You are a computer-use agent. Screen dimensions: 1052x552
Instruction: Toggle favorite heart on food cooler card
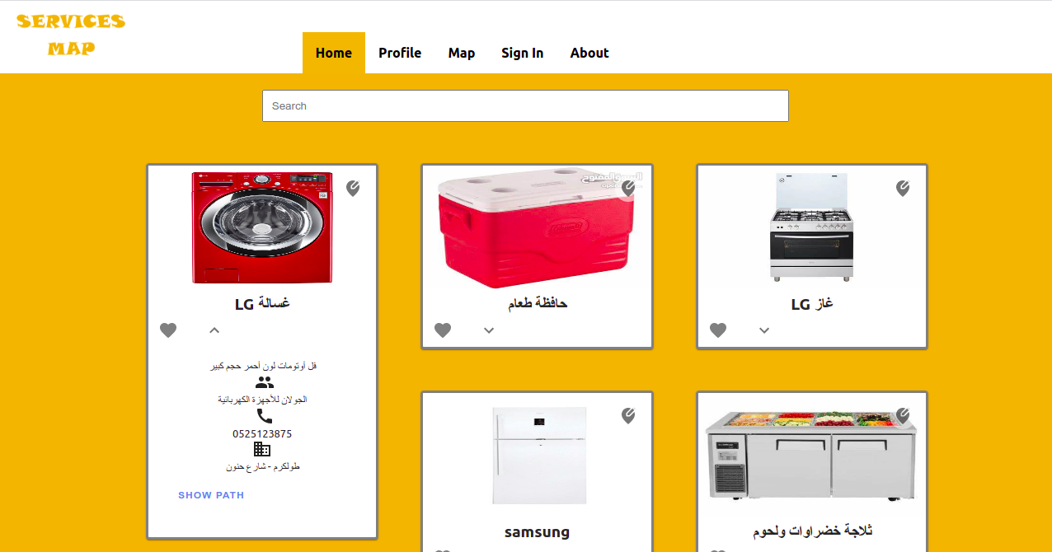[443, 330]
